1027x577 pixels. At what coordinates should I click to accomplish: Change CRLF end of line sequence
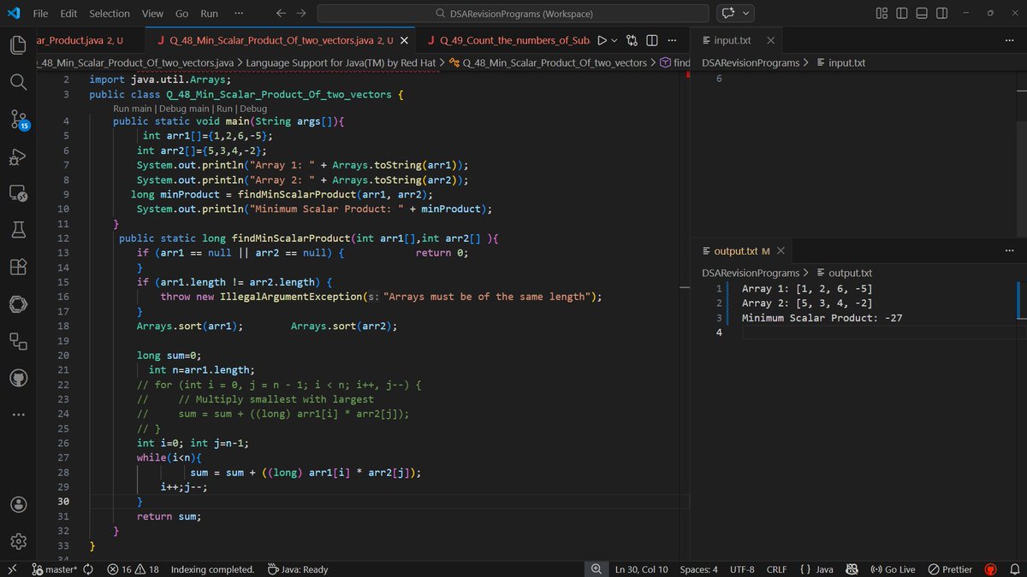pyautogui.click(x=776, y=569)
